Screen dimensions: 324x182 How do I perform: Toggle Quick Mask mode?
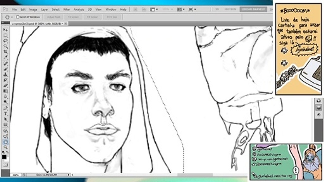pyautogui.click(x=5, y=165)
